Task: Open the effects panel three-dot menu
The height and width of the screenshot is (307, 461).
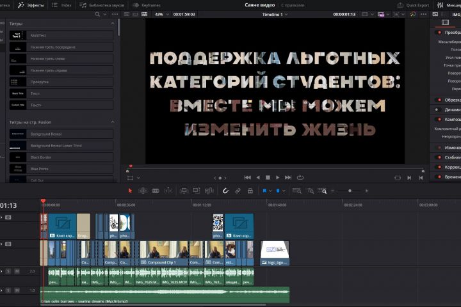Action: pyautogui.click(x=115, y=14)
